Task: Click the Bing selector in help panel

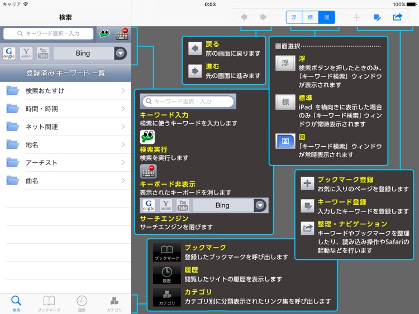Action: [x=230, y=205]
